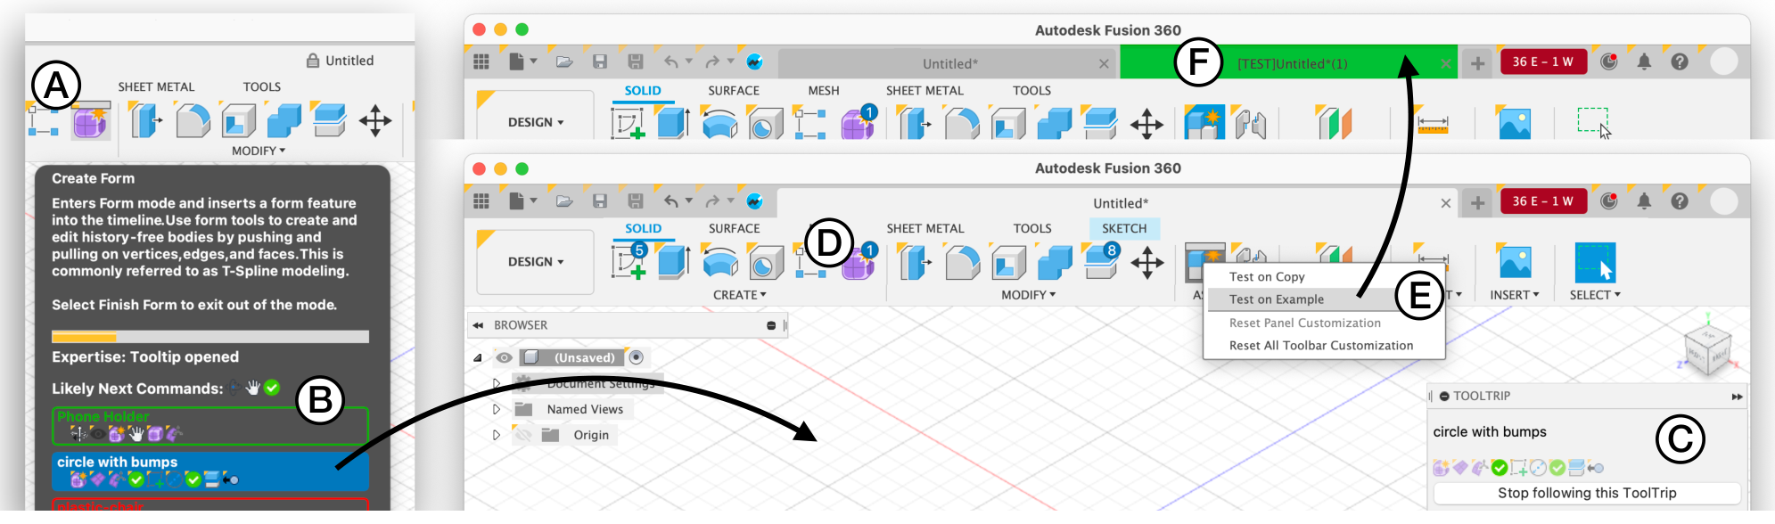Viewport: 1775px width, 524px height.
Task: Switch to MESH tab in top window
Action: click(x=824, y=91)
